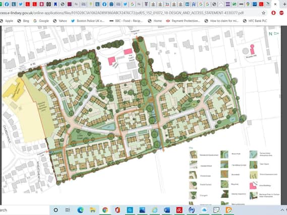Open the Home bookmark
The image size is (287, 215).
pyautogui.click(x=155, y=21)
